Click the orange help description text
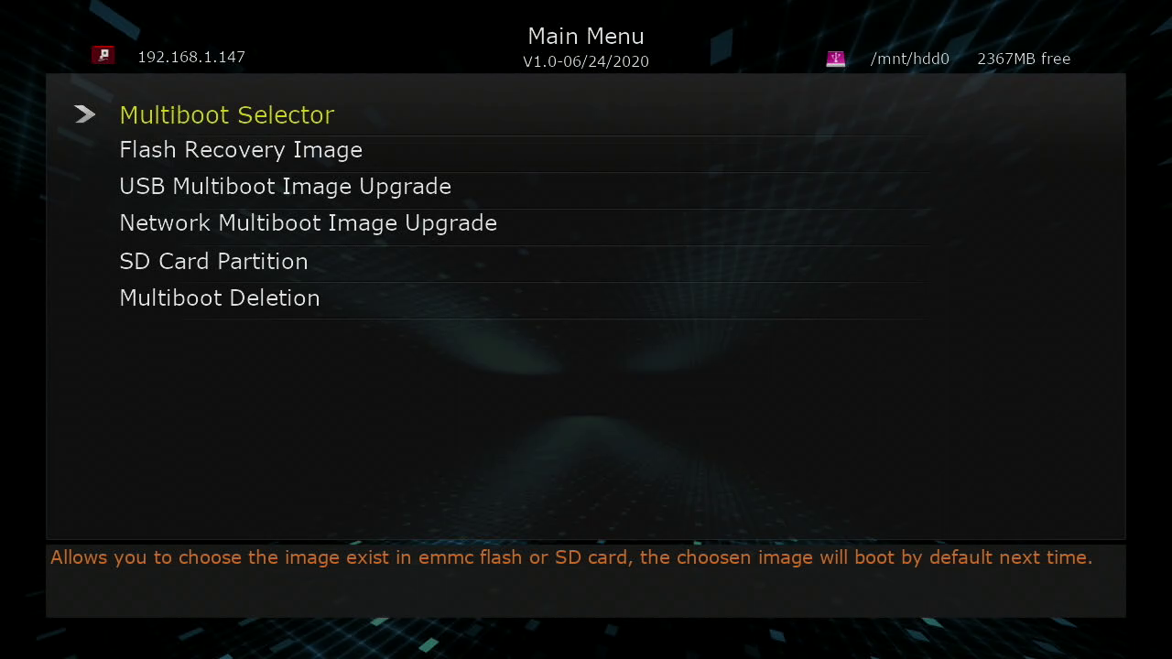Viewport: 1172px width, 659px height. tap(571, 557)
